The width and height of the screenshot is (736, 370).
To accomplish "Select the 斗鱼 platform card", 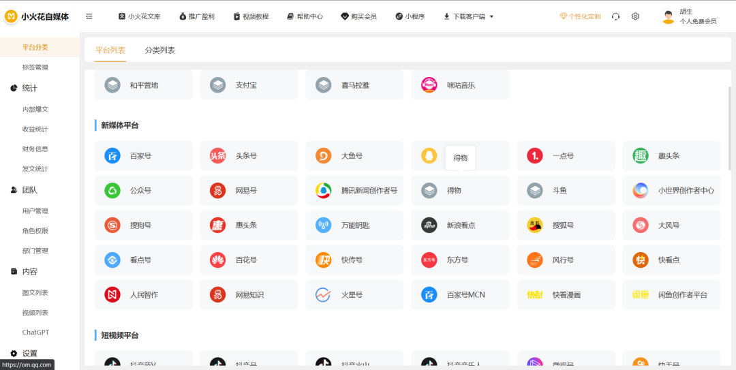I will click(566, 191).
